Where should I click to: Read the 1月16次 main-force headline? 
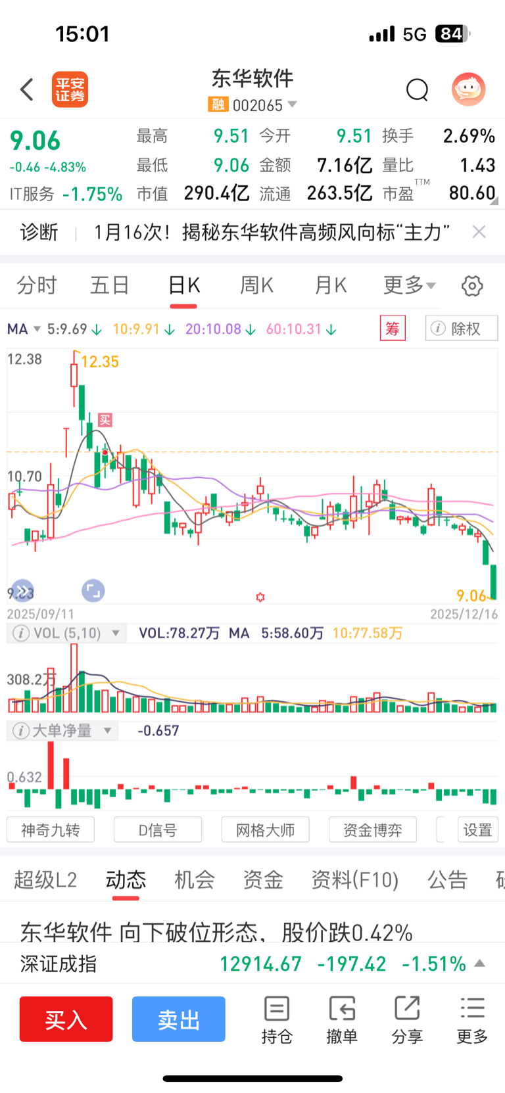pos(272,232)
